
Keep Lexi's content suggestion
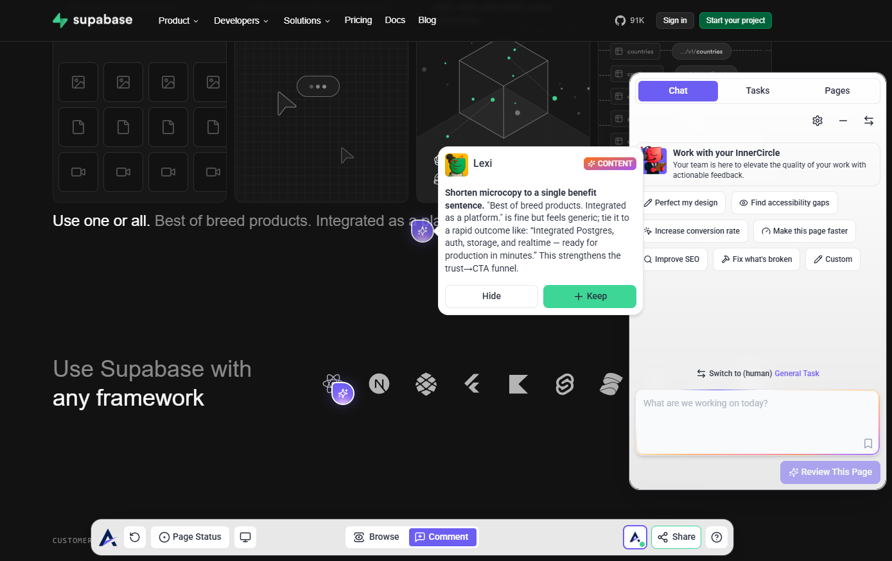pyautogui.click(x=590, y=297)
